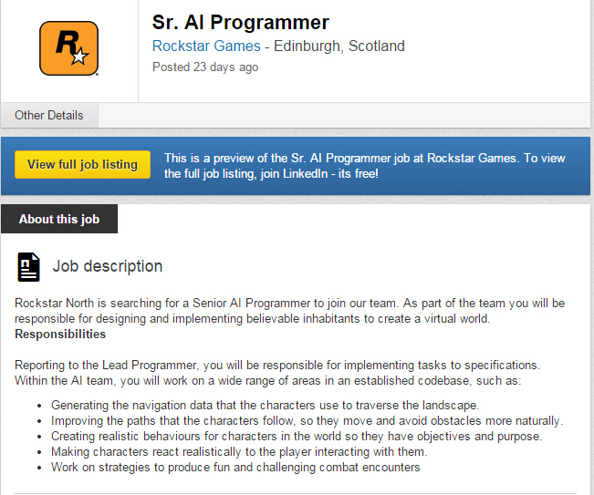Click the Rockstar Games logo
Screen dimensions: 594x495
(x=69, y=48)
